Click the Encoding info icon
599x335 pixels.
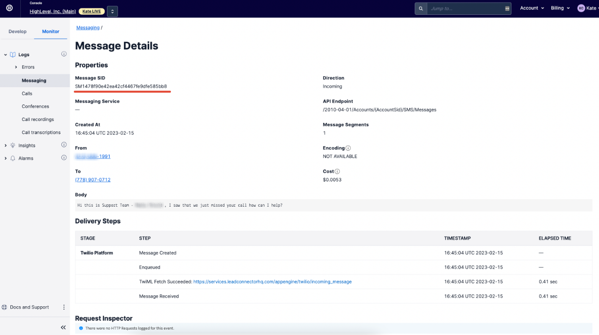pos(348,148)
